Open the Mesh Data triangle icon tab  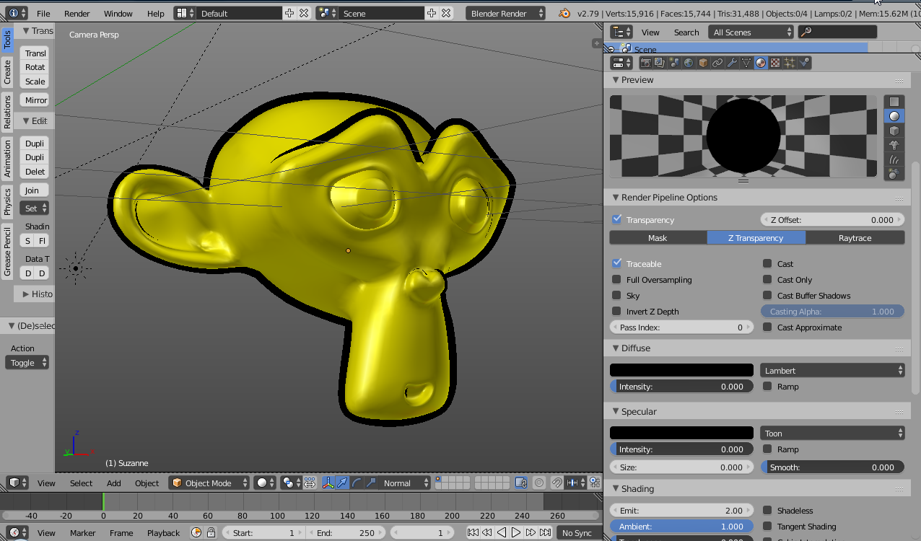coord(746,63)
